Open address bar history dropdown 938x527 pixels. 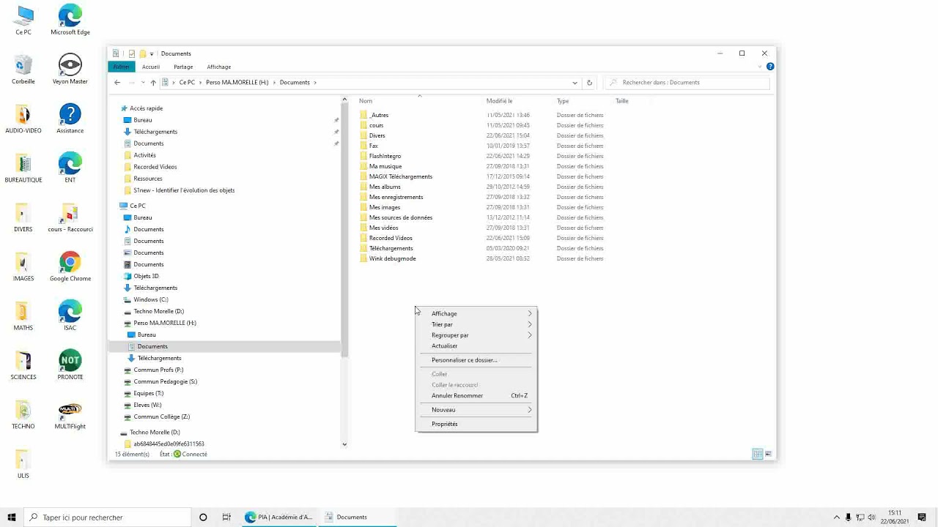[x=575, y=83]
